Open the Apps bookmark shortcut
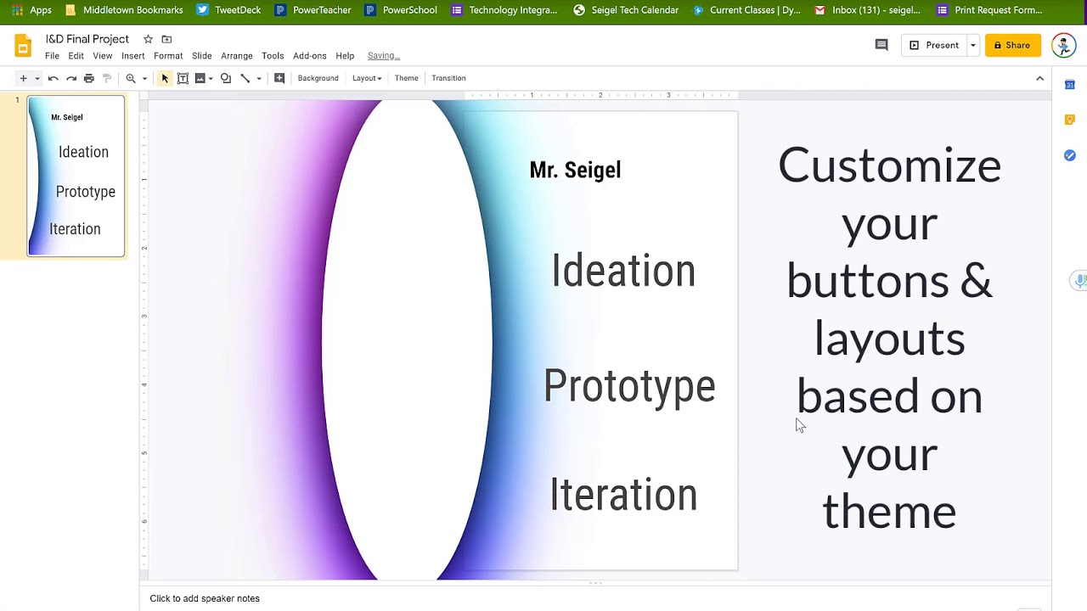The height and width of the screenshot is (611, 1087). click(x=32, y=10)
